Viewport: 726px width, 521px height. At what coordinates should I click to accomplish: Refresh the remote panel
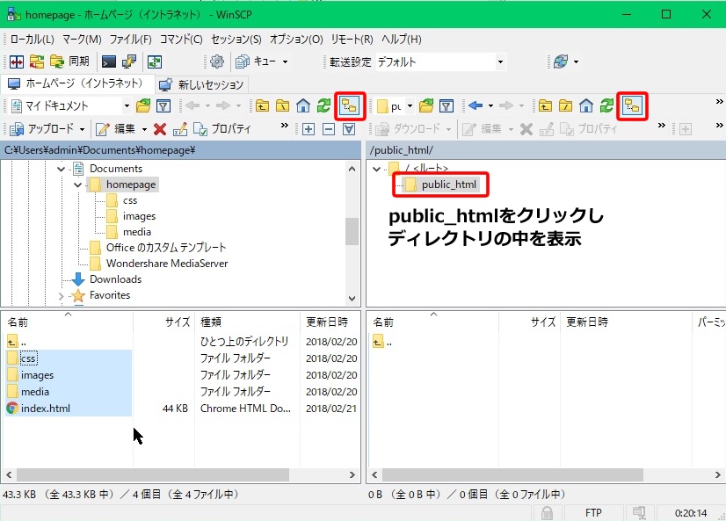pos(606,106)
